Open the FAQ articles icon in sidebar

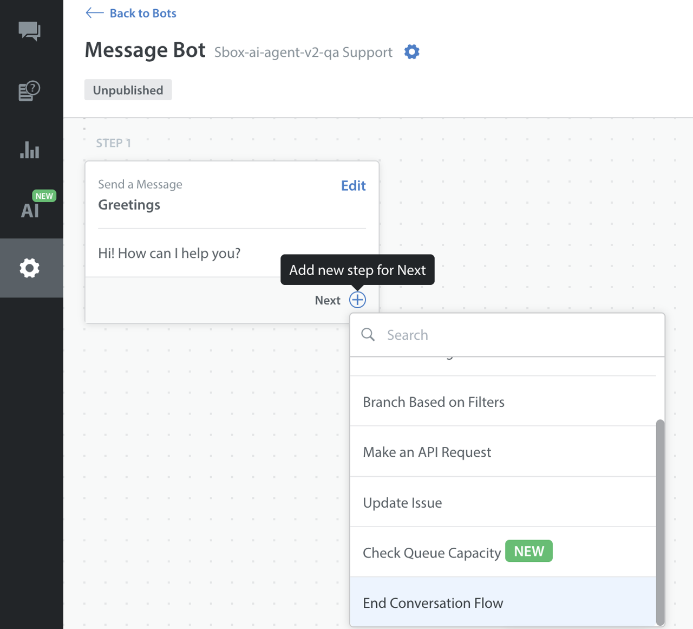pos(30,91)
